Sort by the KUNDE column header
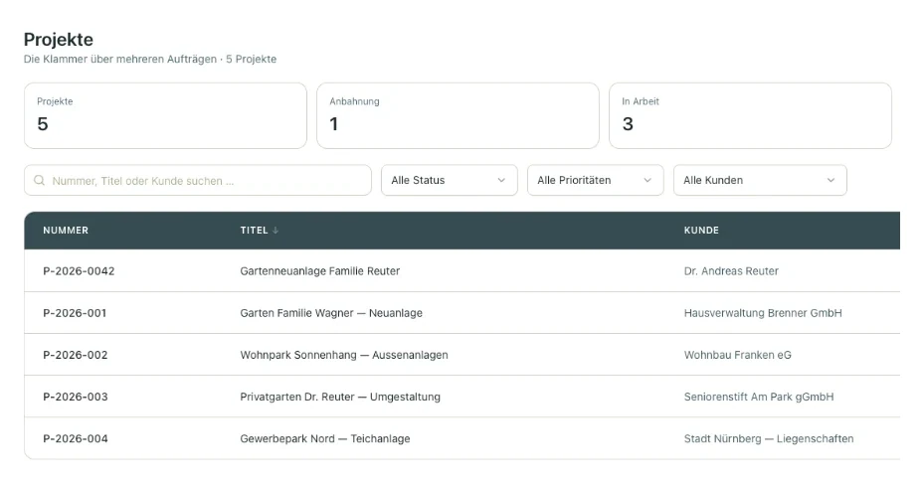Screen dimensions: 924x485 pos(701,231)
